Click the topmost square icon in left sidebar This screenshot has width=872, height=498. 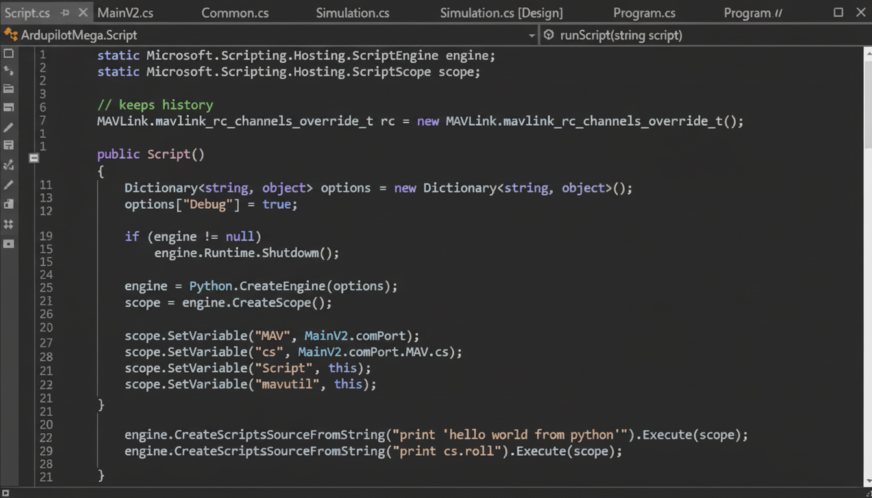pyautogui.click(x=8, y=53)
